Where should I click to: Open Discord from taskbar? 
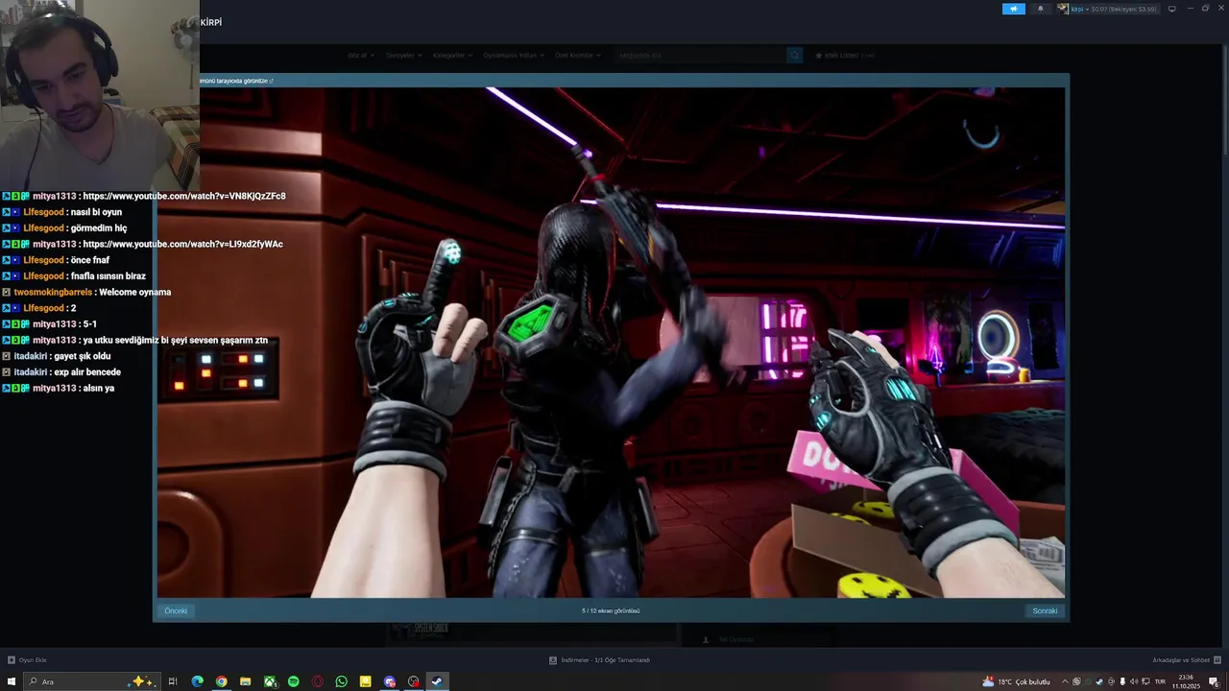(389, 681)
